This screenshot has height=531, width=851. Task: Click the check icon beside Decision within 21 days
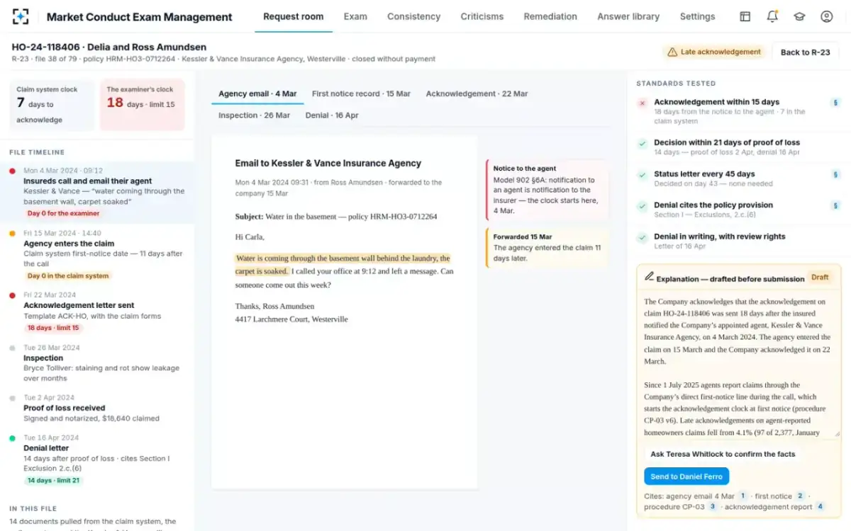point(642,144)
